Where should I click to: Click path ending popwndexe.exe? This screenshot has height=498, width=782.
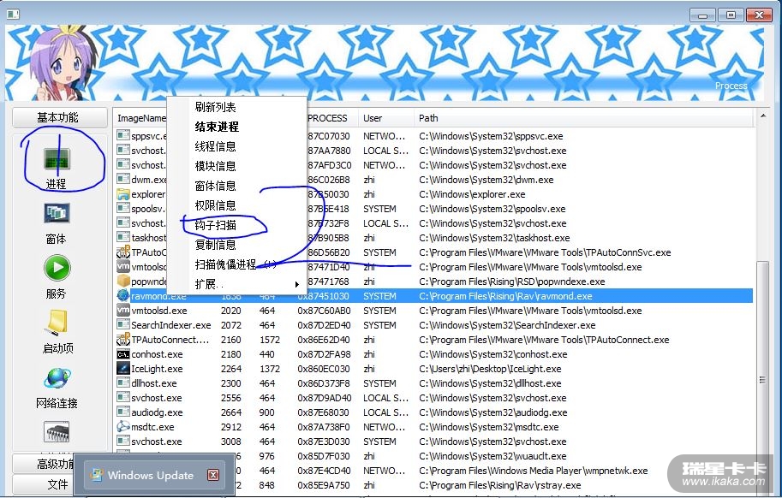[511, 282]
